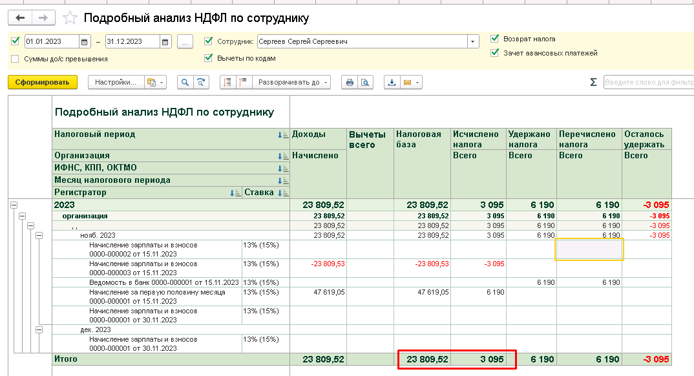Open report 'Настройки...' dialog
Viewport: 694px width, 376px height.
coord(116,82)
